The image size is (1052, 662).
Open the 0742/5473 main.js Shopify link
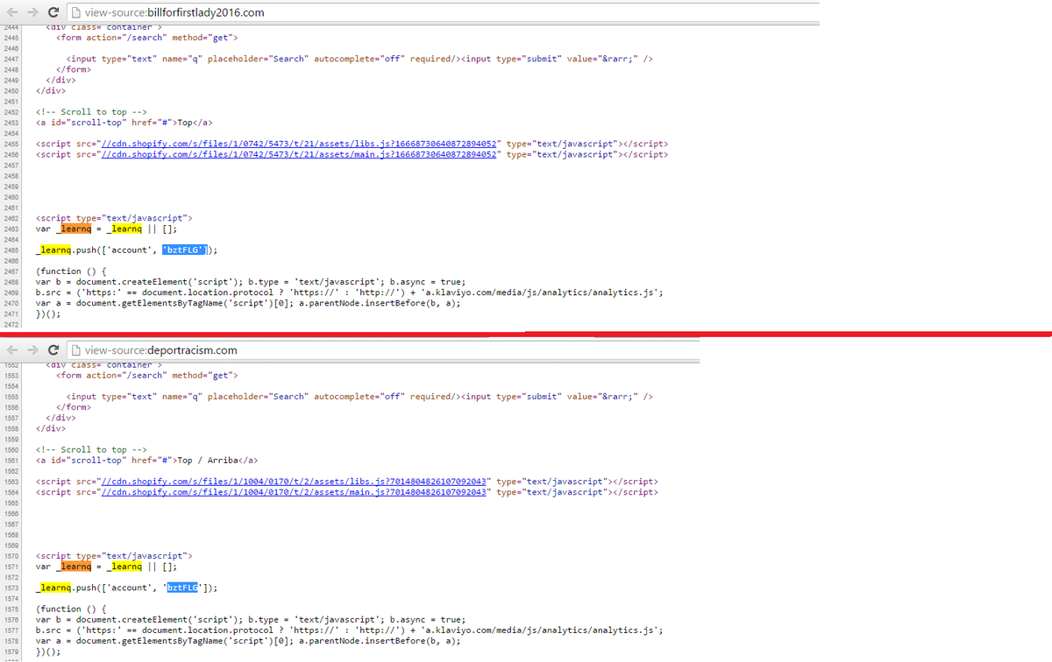coord(298,154)
